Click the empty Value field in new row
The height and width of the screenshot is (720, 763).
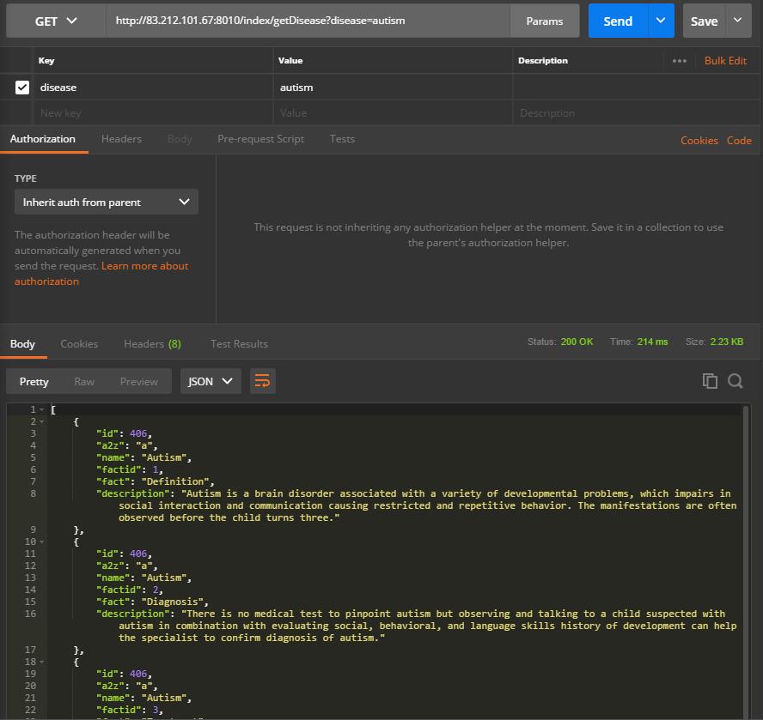[x=393, y=112]
